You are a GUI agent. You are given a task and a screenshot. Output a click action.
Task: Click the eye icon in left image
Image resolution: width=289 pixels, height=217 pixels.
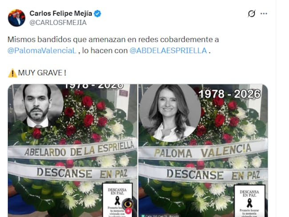(x=128, y=204)
